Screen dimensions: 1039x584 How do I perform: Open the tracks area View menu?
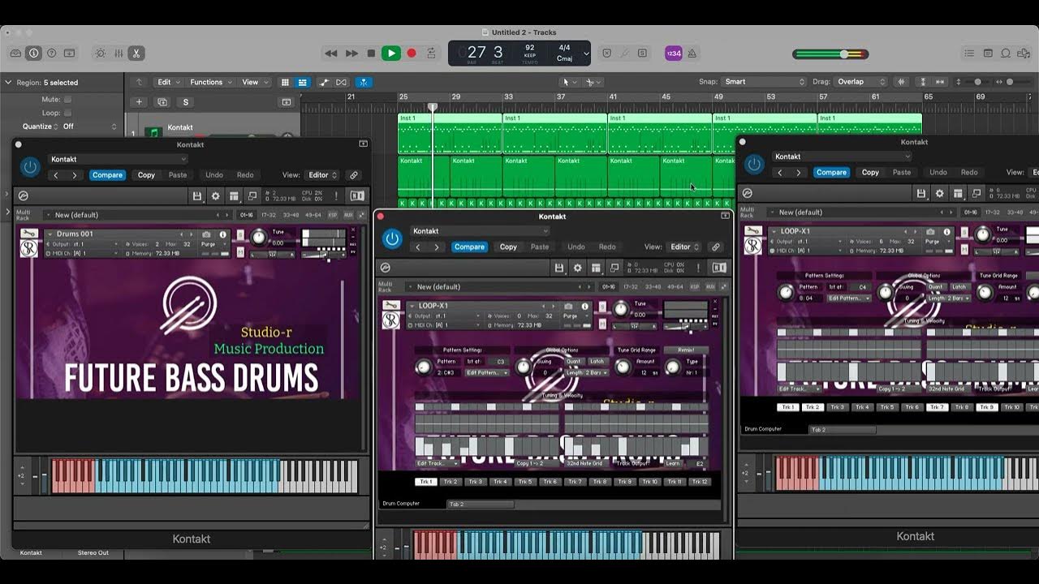coord(254,82)
